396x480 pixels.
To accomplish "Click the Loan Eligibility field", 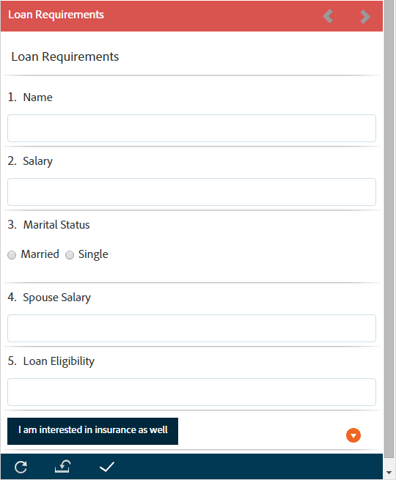I will (191, 392).
